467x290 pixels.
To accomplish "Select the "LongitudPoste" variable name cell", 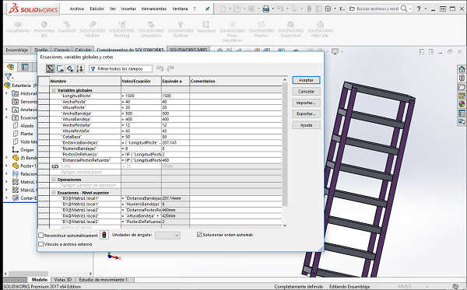I will tap(85, 96).
